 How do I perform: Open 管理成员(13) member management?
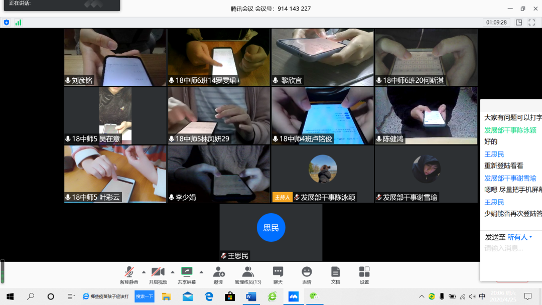tap(247, 274)
